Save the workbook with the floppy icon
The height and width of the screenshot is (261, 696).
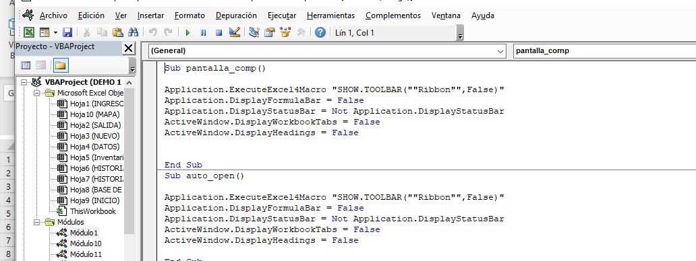pyautogui.click(x=67, y=32)
